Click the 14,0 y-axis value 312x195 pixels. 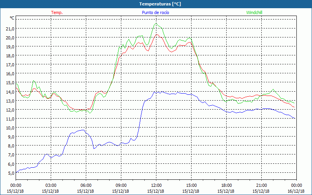pos(10,92)
